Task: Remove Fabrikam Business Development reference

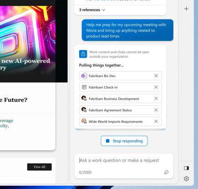Action: pos(156,98)
